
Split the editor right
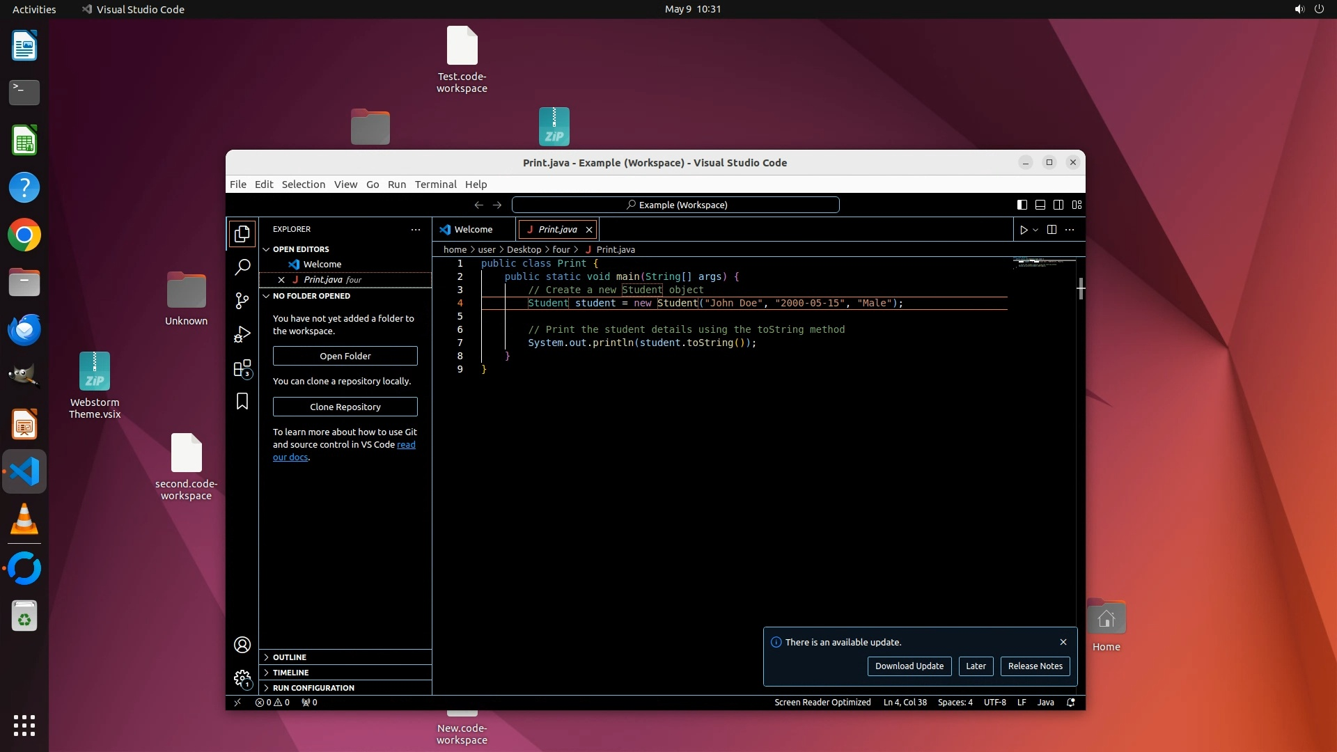pyautogui.click(x=1051, y=230)
